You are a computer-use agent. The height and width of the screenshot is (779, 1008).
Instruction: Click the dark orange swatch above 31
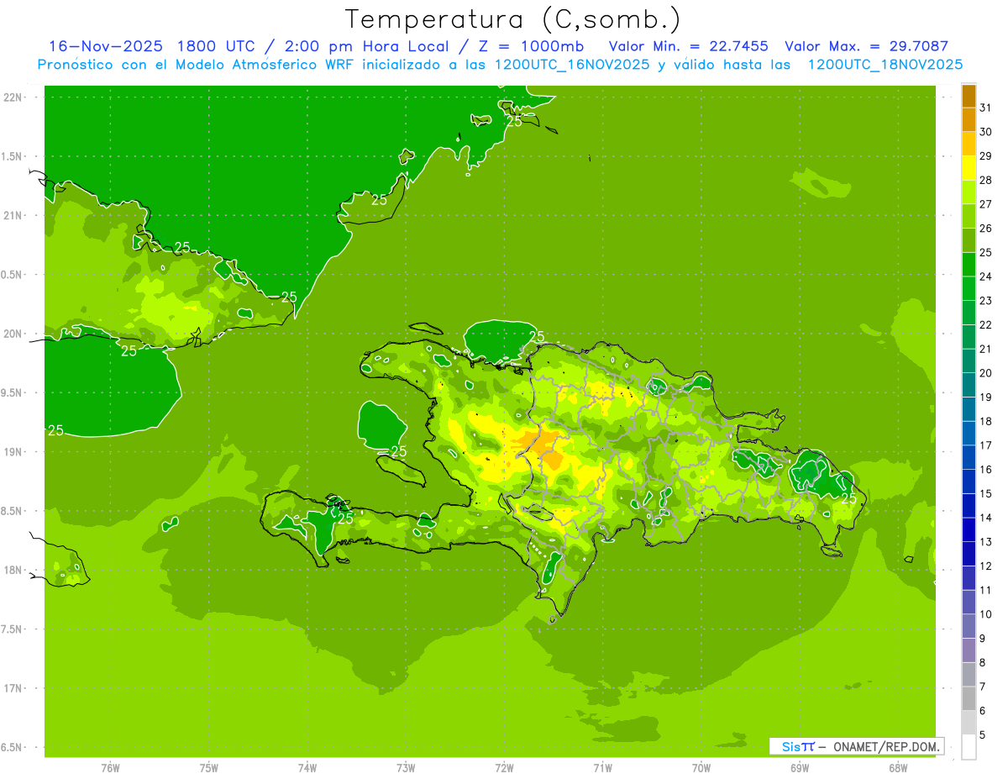(x=969, y=96)
